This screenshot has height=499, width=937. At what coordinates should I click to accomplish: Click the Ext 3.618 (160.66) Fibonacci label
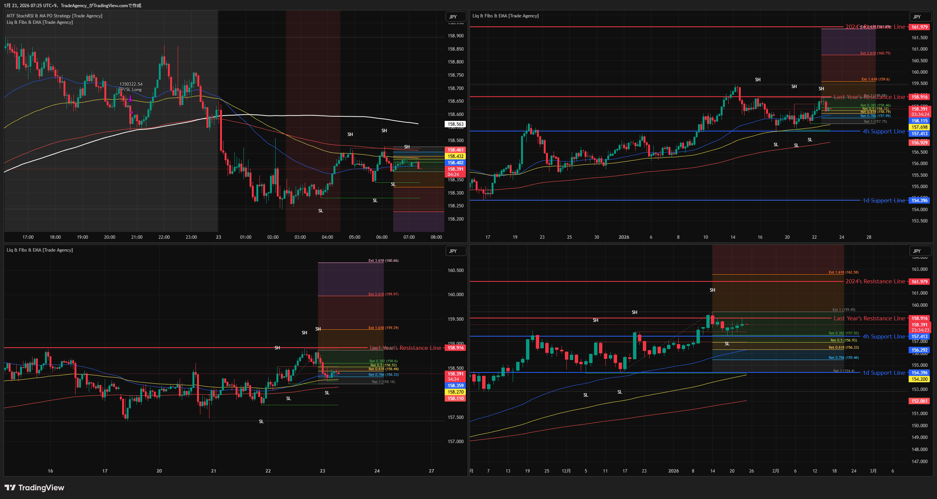pyautogui.click(x=383, y=261)
